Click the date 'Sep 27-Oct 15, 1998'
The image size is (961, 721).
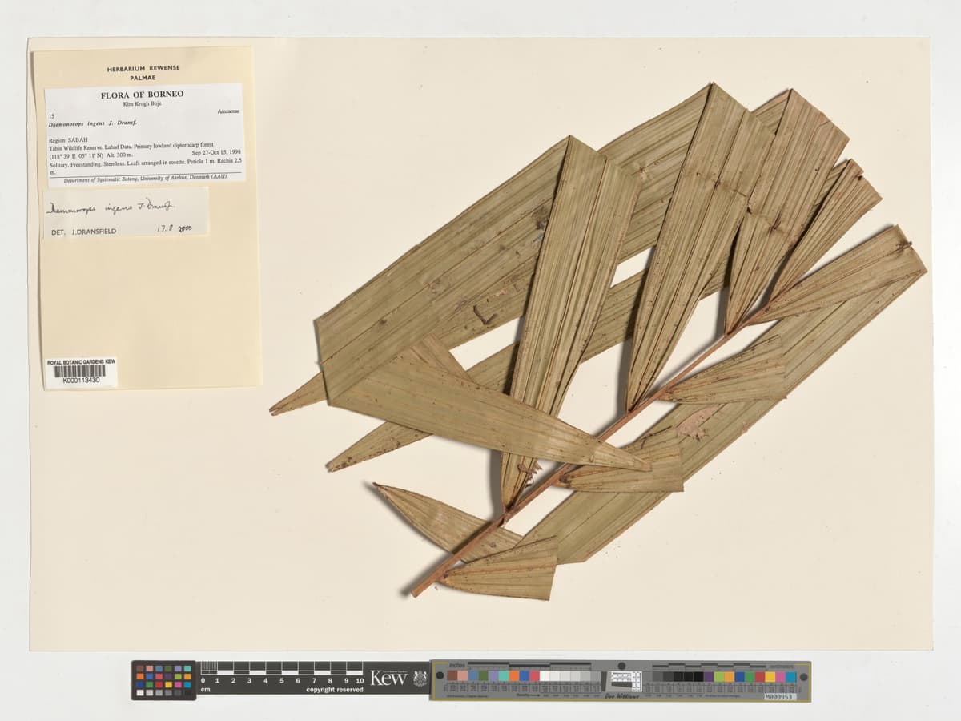click(x=216, y=152)
